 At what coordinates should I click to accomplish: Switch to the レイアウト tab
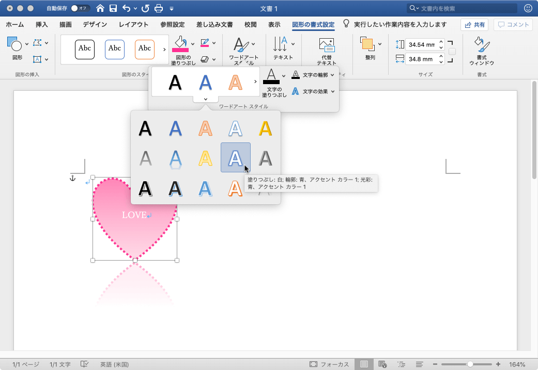pos(133,24)
